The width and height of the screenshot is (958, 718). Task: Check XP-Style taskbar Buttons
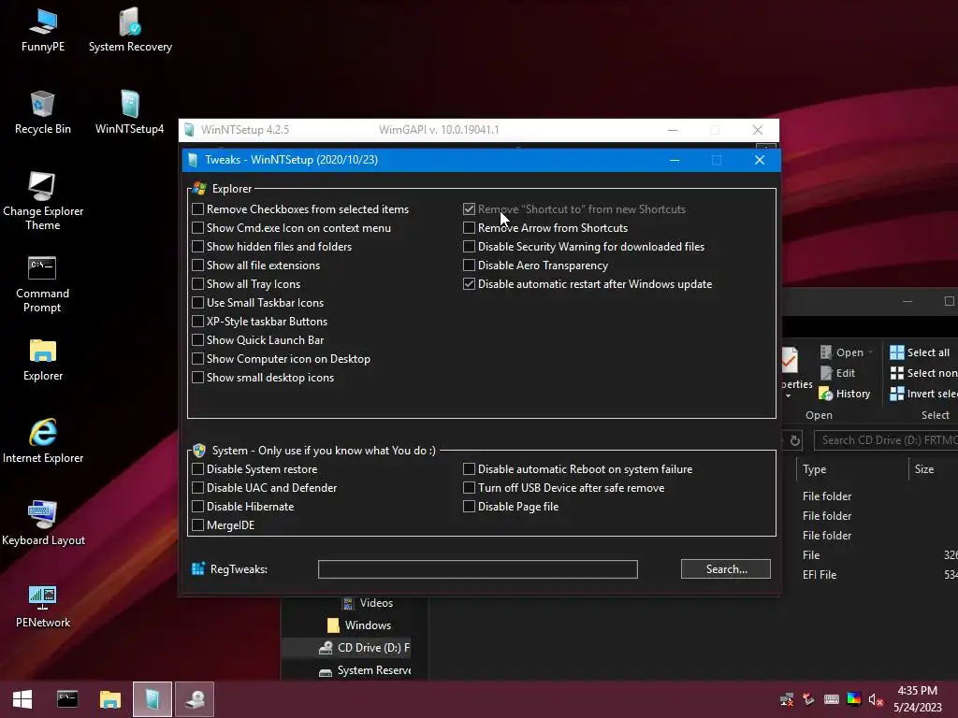coord(198,322)
